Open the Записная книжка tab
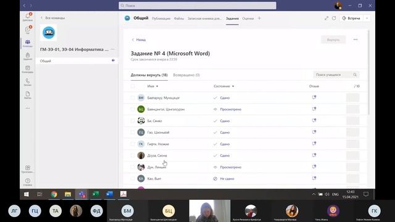 204,18
